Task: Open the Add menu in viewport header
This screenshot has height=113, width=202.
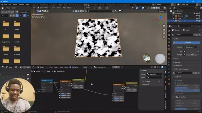Action: (64, 8)
